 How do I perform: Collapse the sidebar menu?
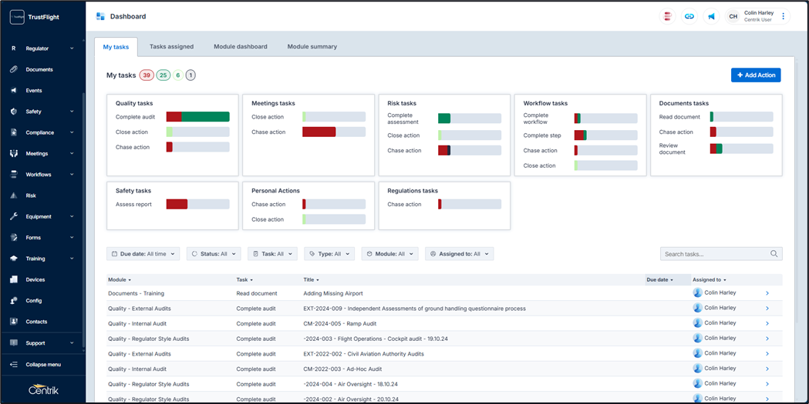click(42, 364)
